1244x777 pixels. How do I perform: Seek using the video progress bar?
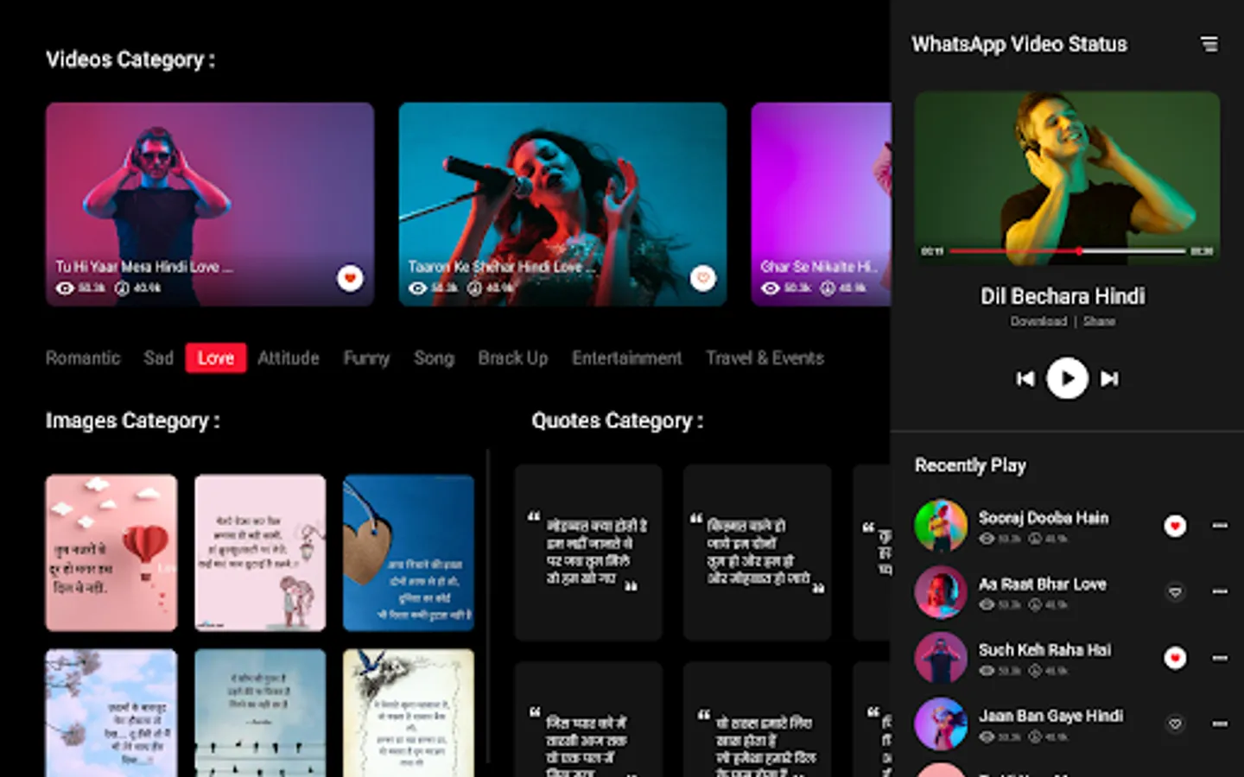(1068, 251)
